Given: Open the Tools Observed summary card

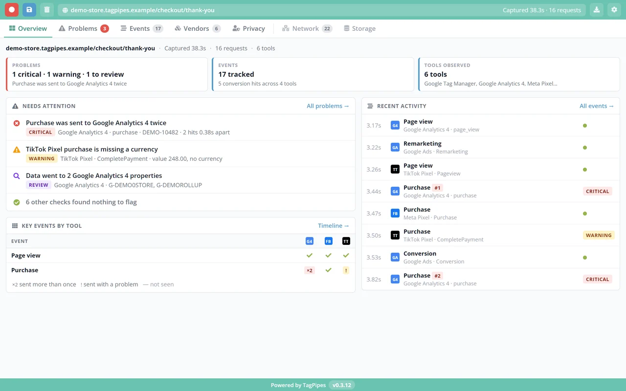Looking at the screenshot, I should coord(519,74).
